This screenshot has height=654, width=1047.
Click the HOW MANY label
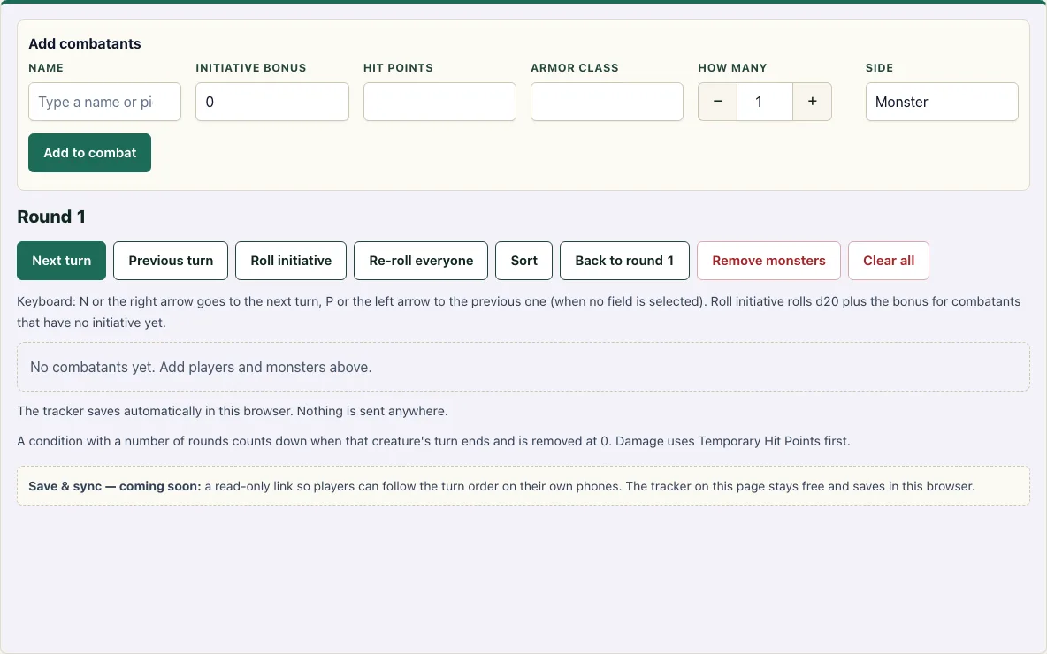(732, 68)
